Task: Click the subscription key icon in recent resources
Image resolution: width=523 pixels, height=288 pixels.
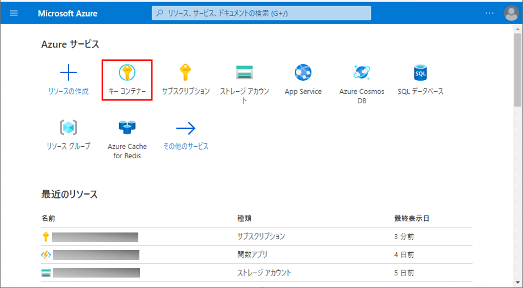Action: (46, 237)
